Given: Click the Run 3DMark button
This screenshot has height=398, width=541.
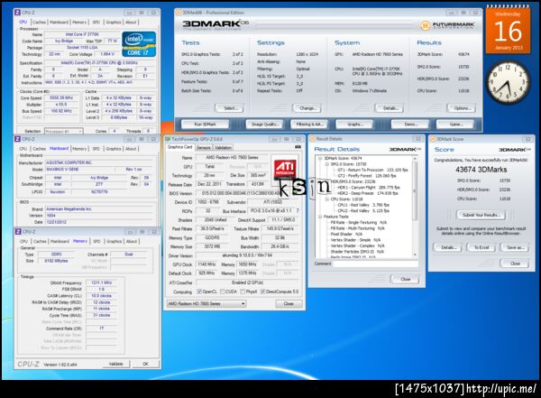Looking at the screenshot, I should click(x=205, y=124).
